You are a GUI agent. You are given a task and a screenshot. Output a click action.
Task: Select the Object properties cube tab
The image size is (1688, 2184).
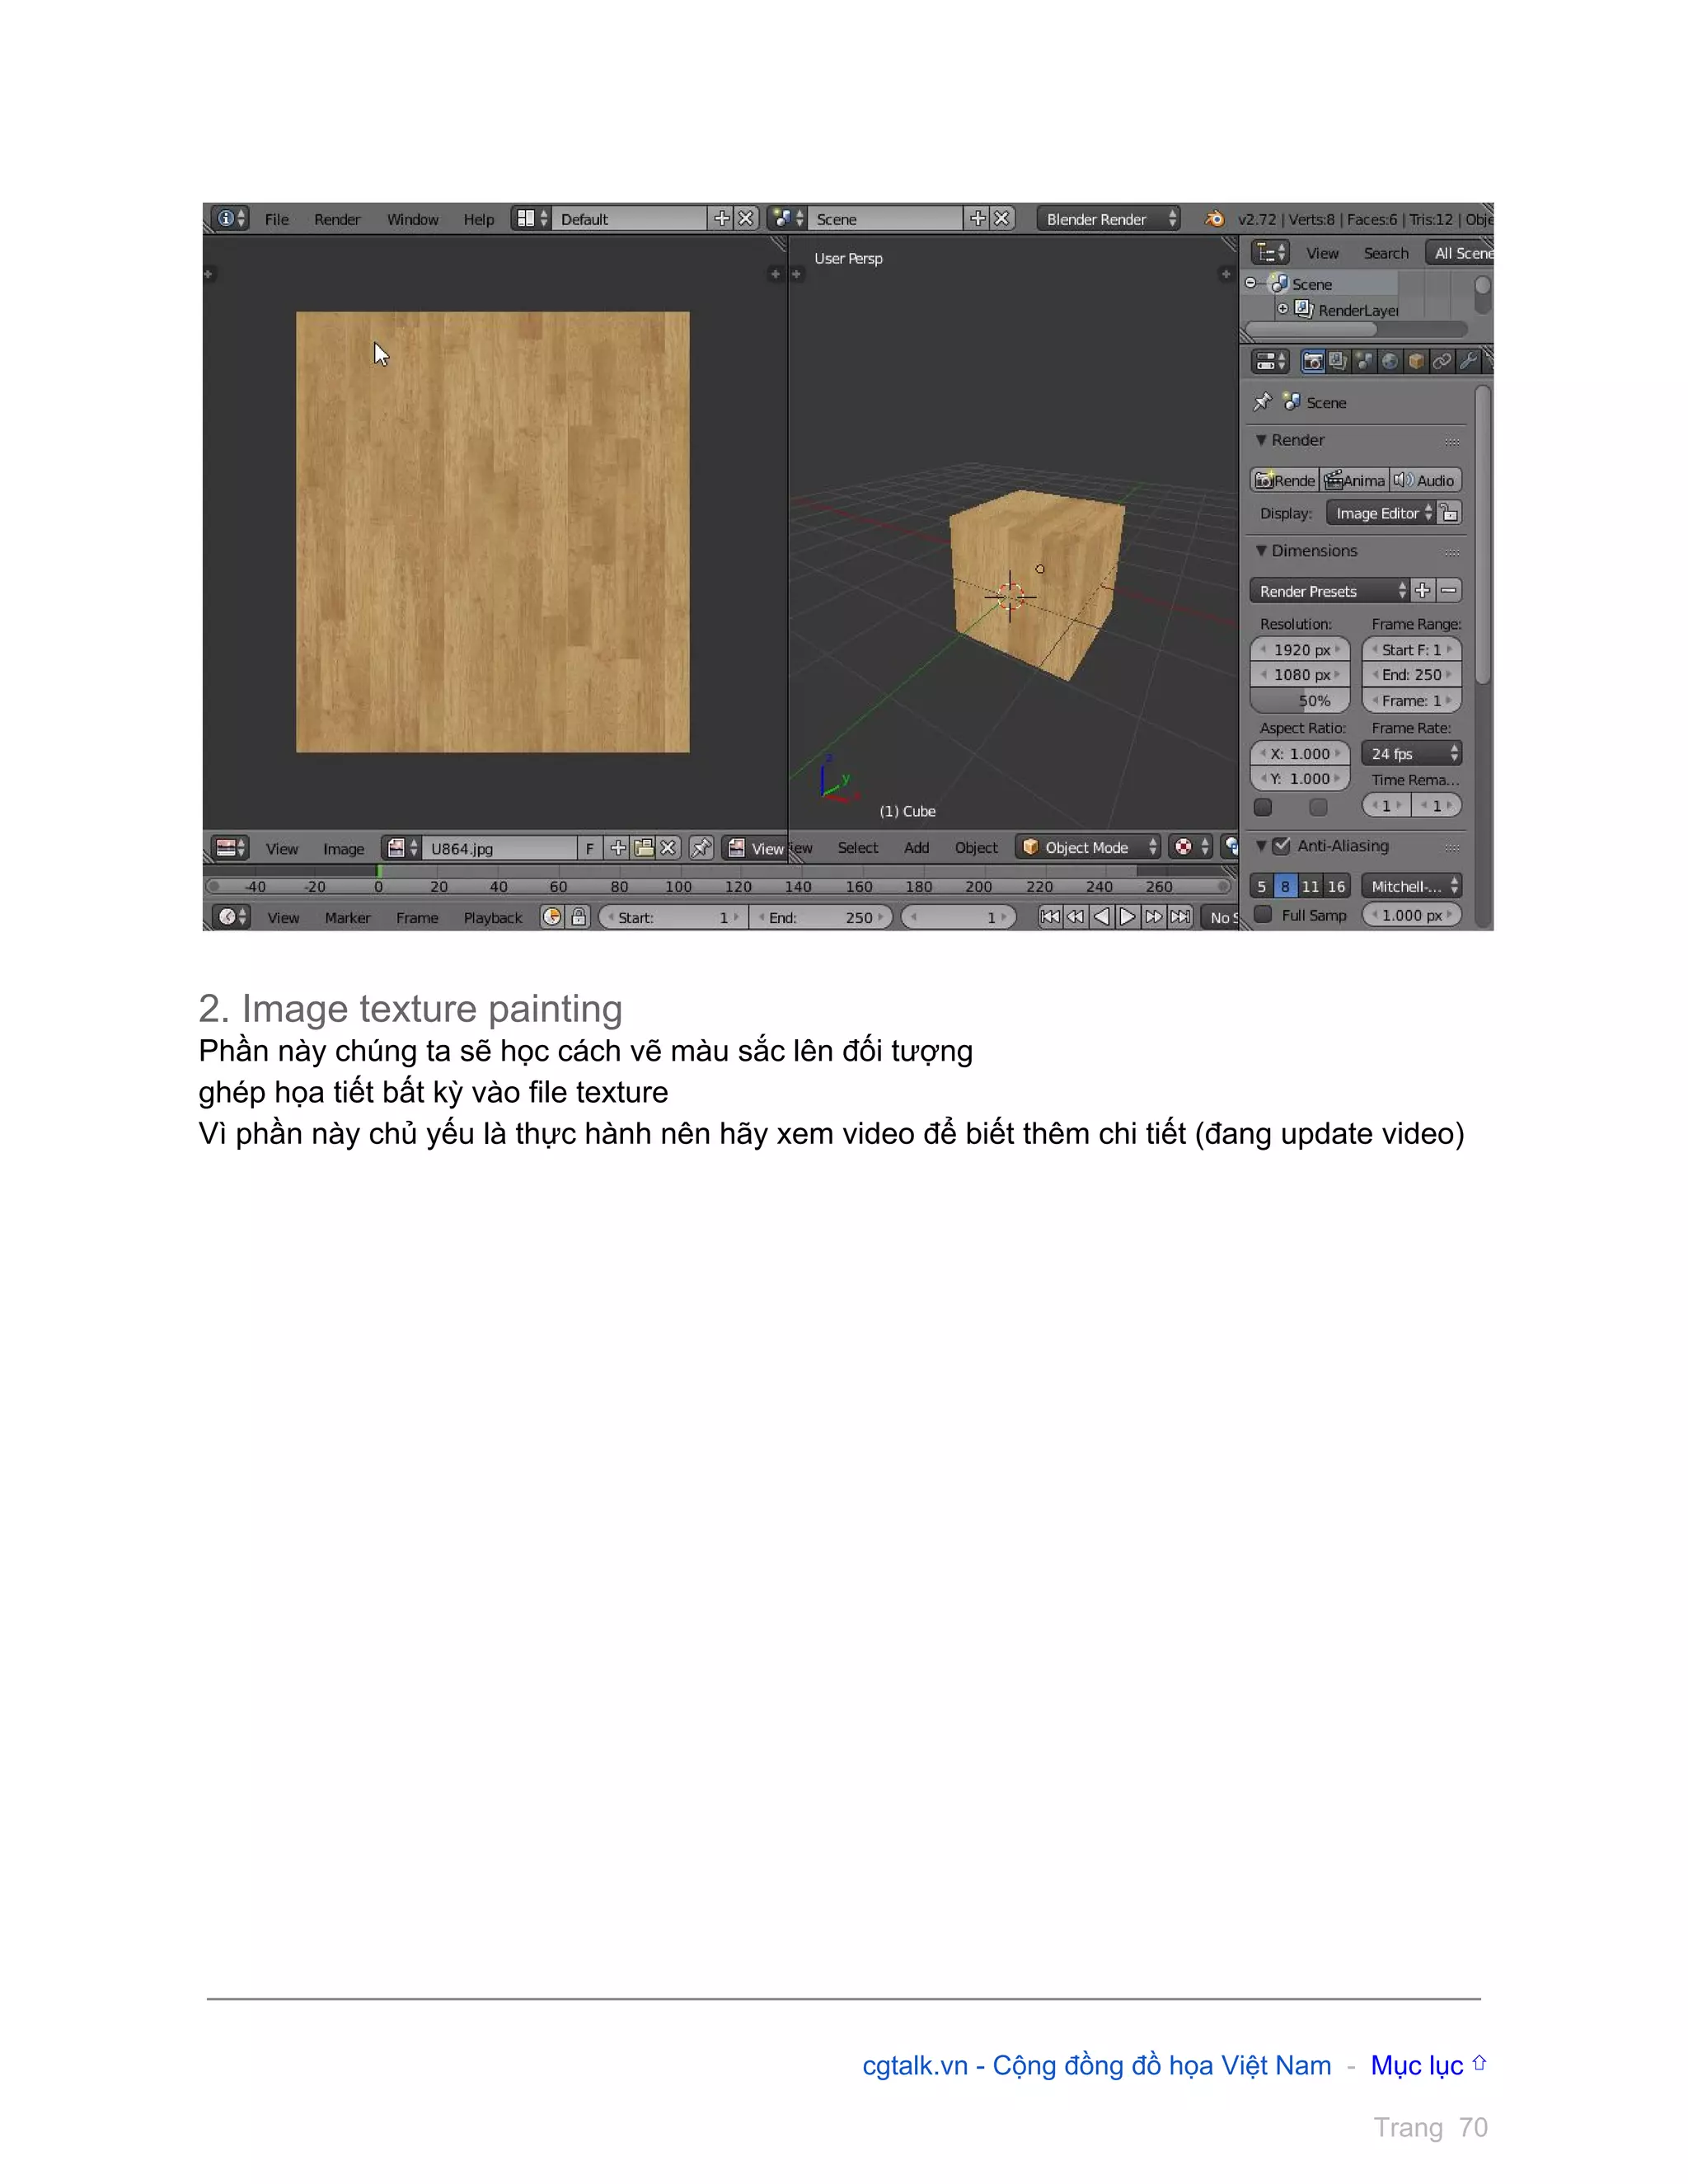(1416, 361)
